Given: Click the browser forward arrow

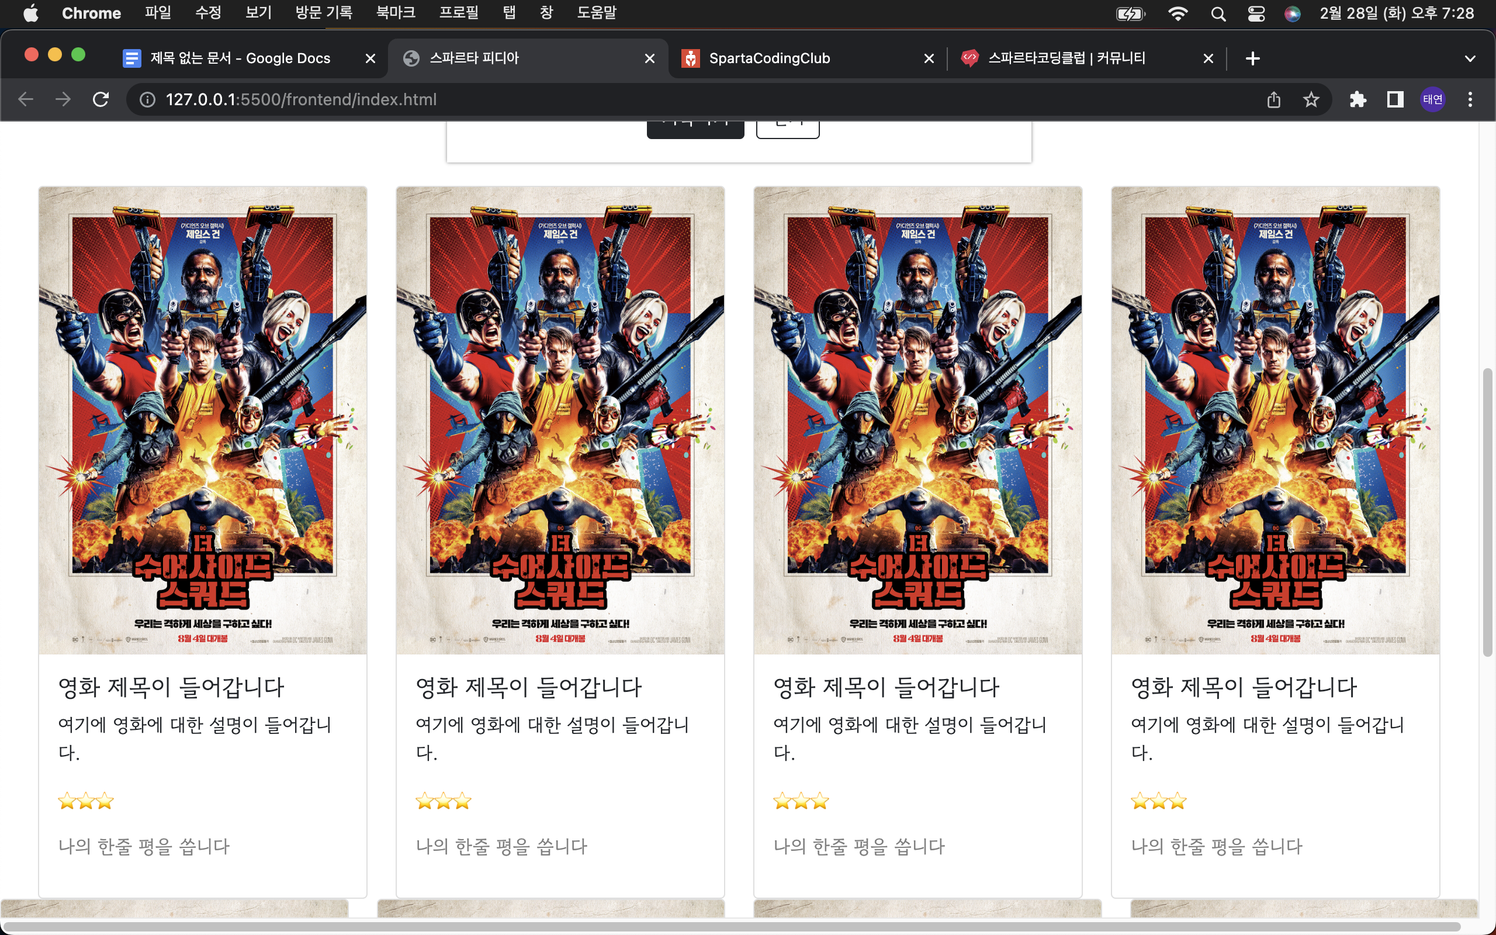Looking at the screenshot, I should [x=63, y=99].
